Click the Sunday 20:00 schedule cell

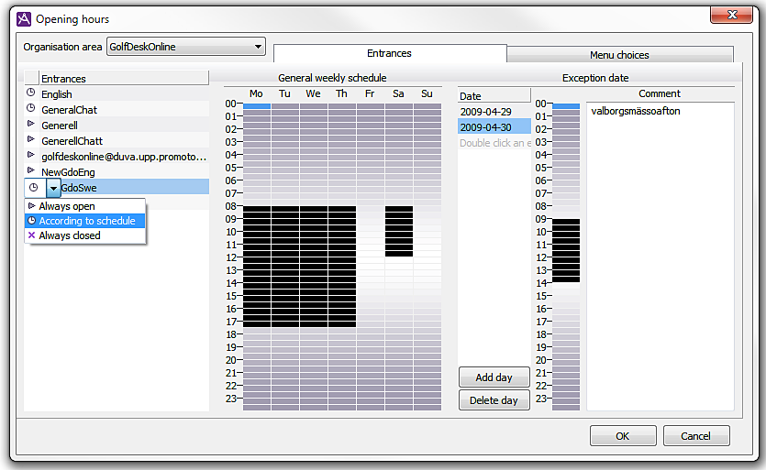[x=427, y=362]
